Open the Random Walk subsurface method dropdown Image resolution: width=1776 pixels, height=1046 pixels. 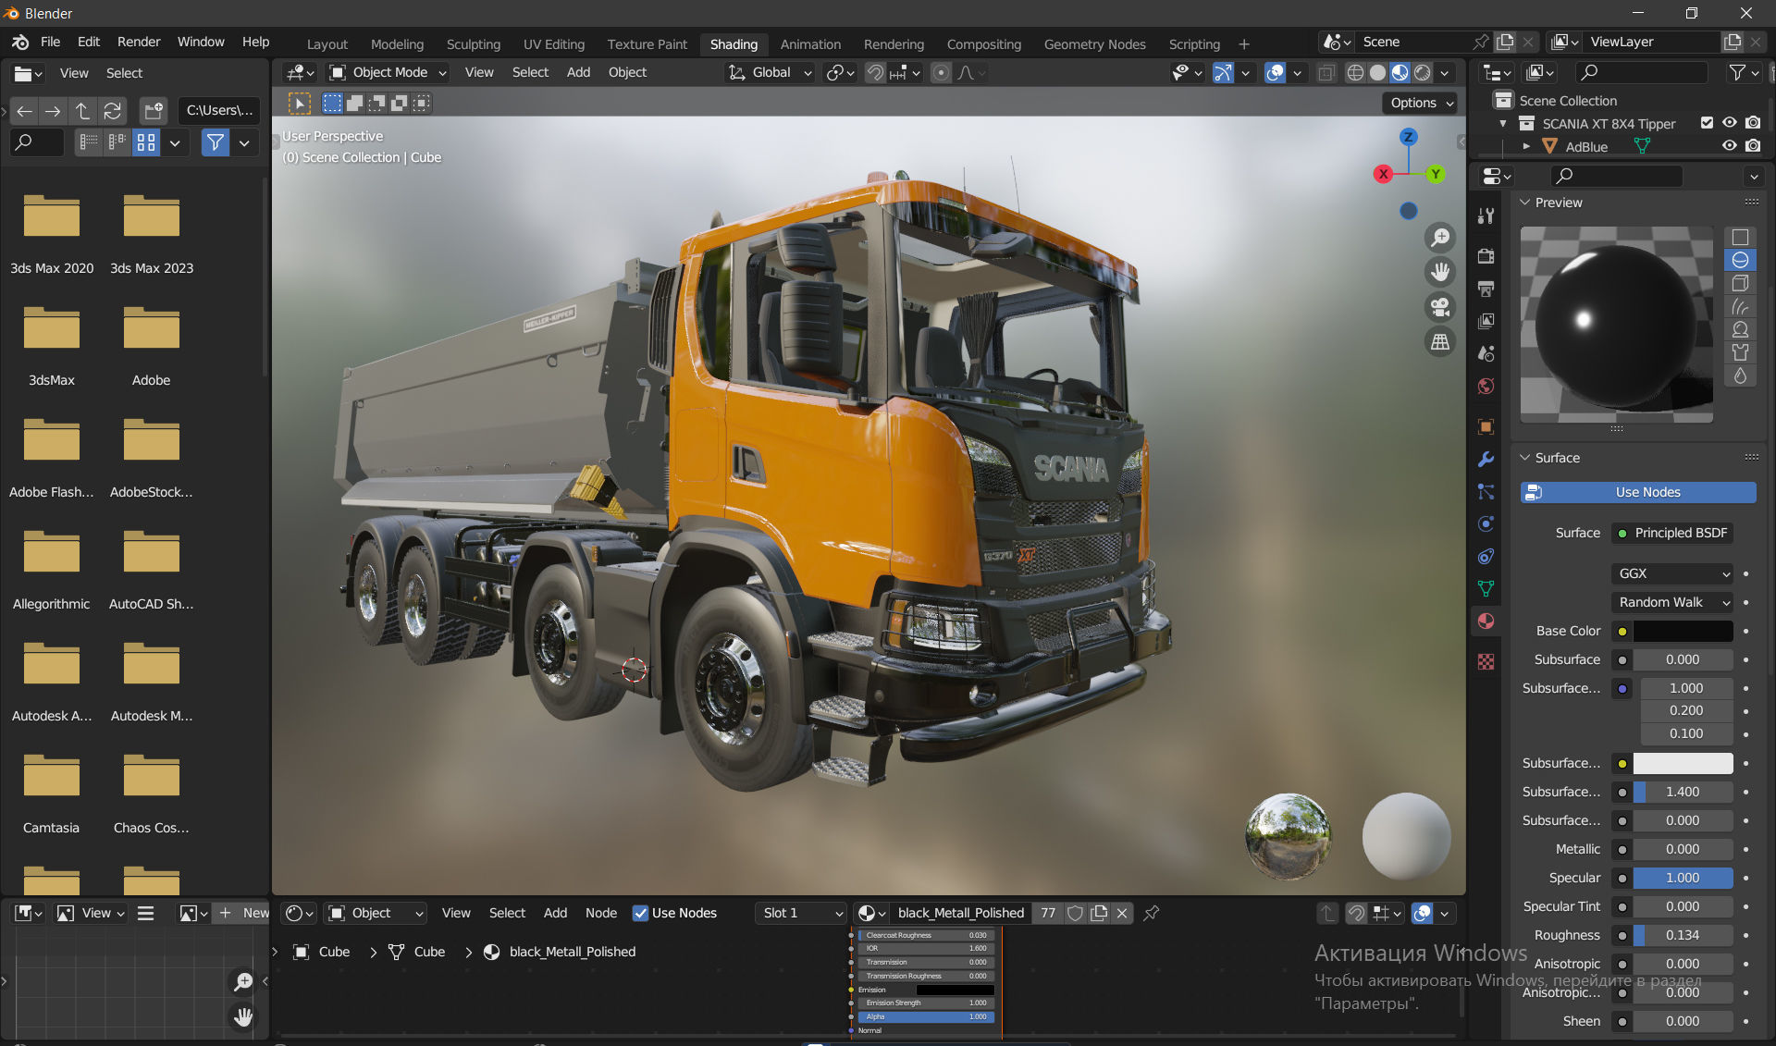(1672, 602)
